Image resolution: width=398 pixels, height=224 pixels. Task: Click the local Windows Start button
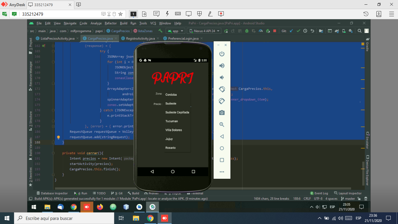(7, 218)
